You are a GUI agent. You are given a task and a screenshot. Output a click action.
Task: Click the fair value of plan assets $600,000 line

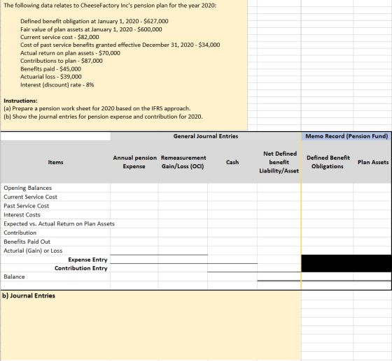pos(91,29)
